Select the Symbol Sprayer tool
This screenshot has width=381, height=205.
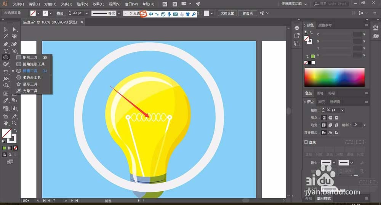tap(6, 108)
